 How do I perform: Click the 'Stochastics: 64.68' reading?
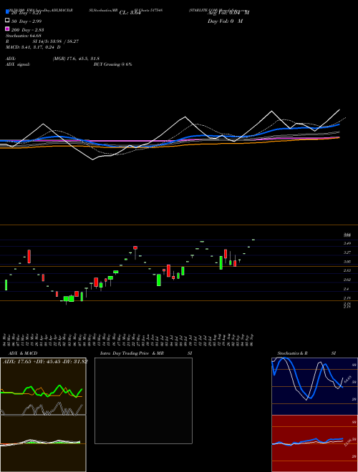pyautogui.click(x=23, y=36)
